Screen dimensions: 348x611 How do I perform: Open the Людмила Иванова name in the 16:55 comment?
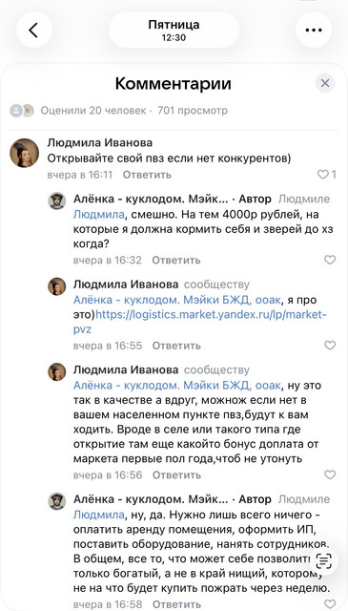126,284
